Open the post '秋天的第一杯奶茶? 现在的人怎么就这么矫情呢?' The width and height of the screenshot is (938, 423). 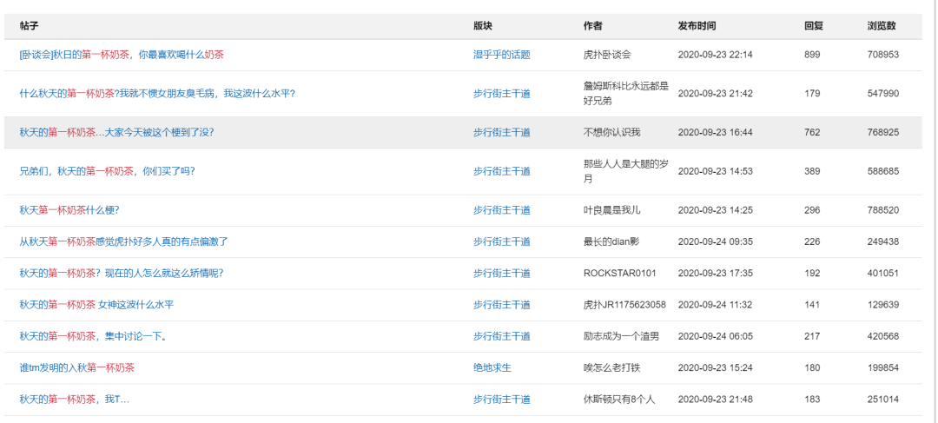[121, 273]
